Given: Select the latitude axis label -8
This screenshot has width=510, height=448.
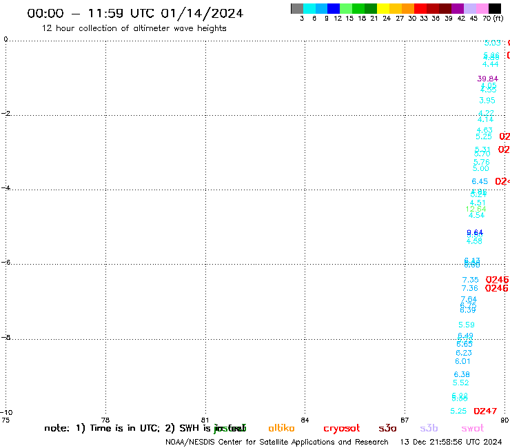Looking at the screenshot, I should coord(6,338).
